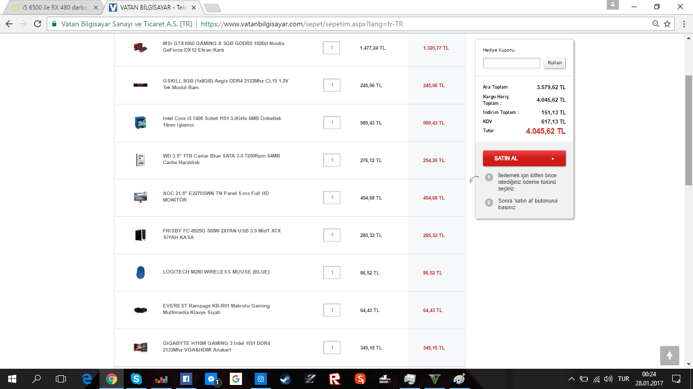Image resolution: width=693 pixels, height=389 pixels.
Task: Close the i5 6500 ile RX 480 tab
Action: [x=95, y=8]
